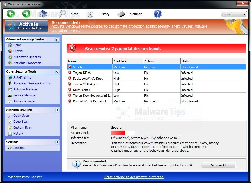Click the red shield icon in scan results banner
Screen dimensions: 251x183
pyautogui.click(x=72, y=48)
